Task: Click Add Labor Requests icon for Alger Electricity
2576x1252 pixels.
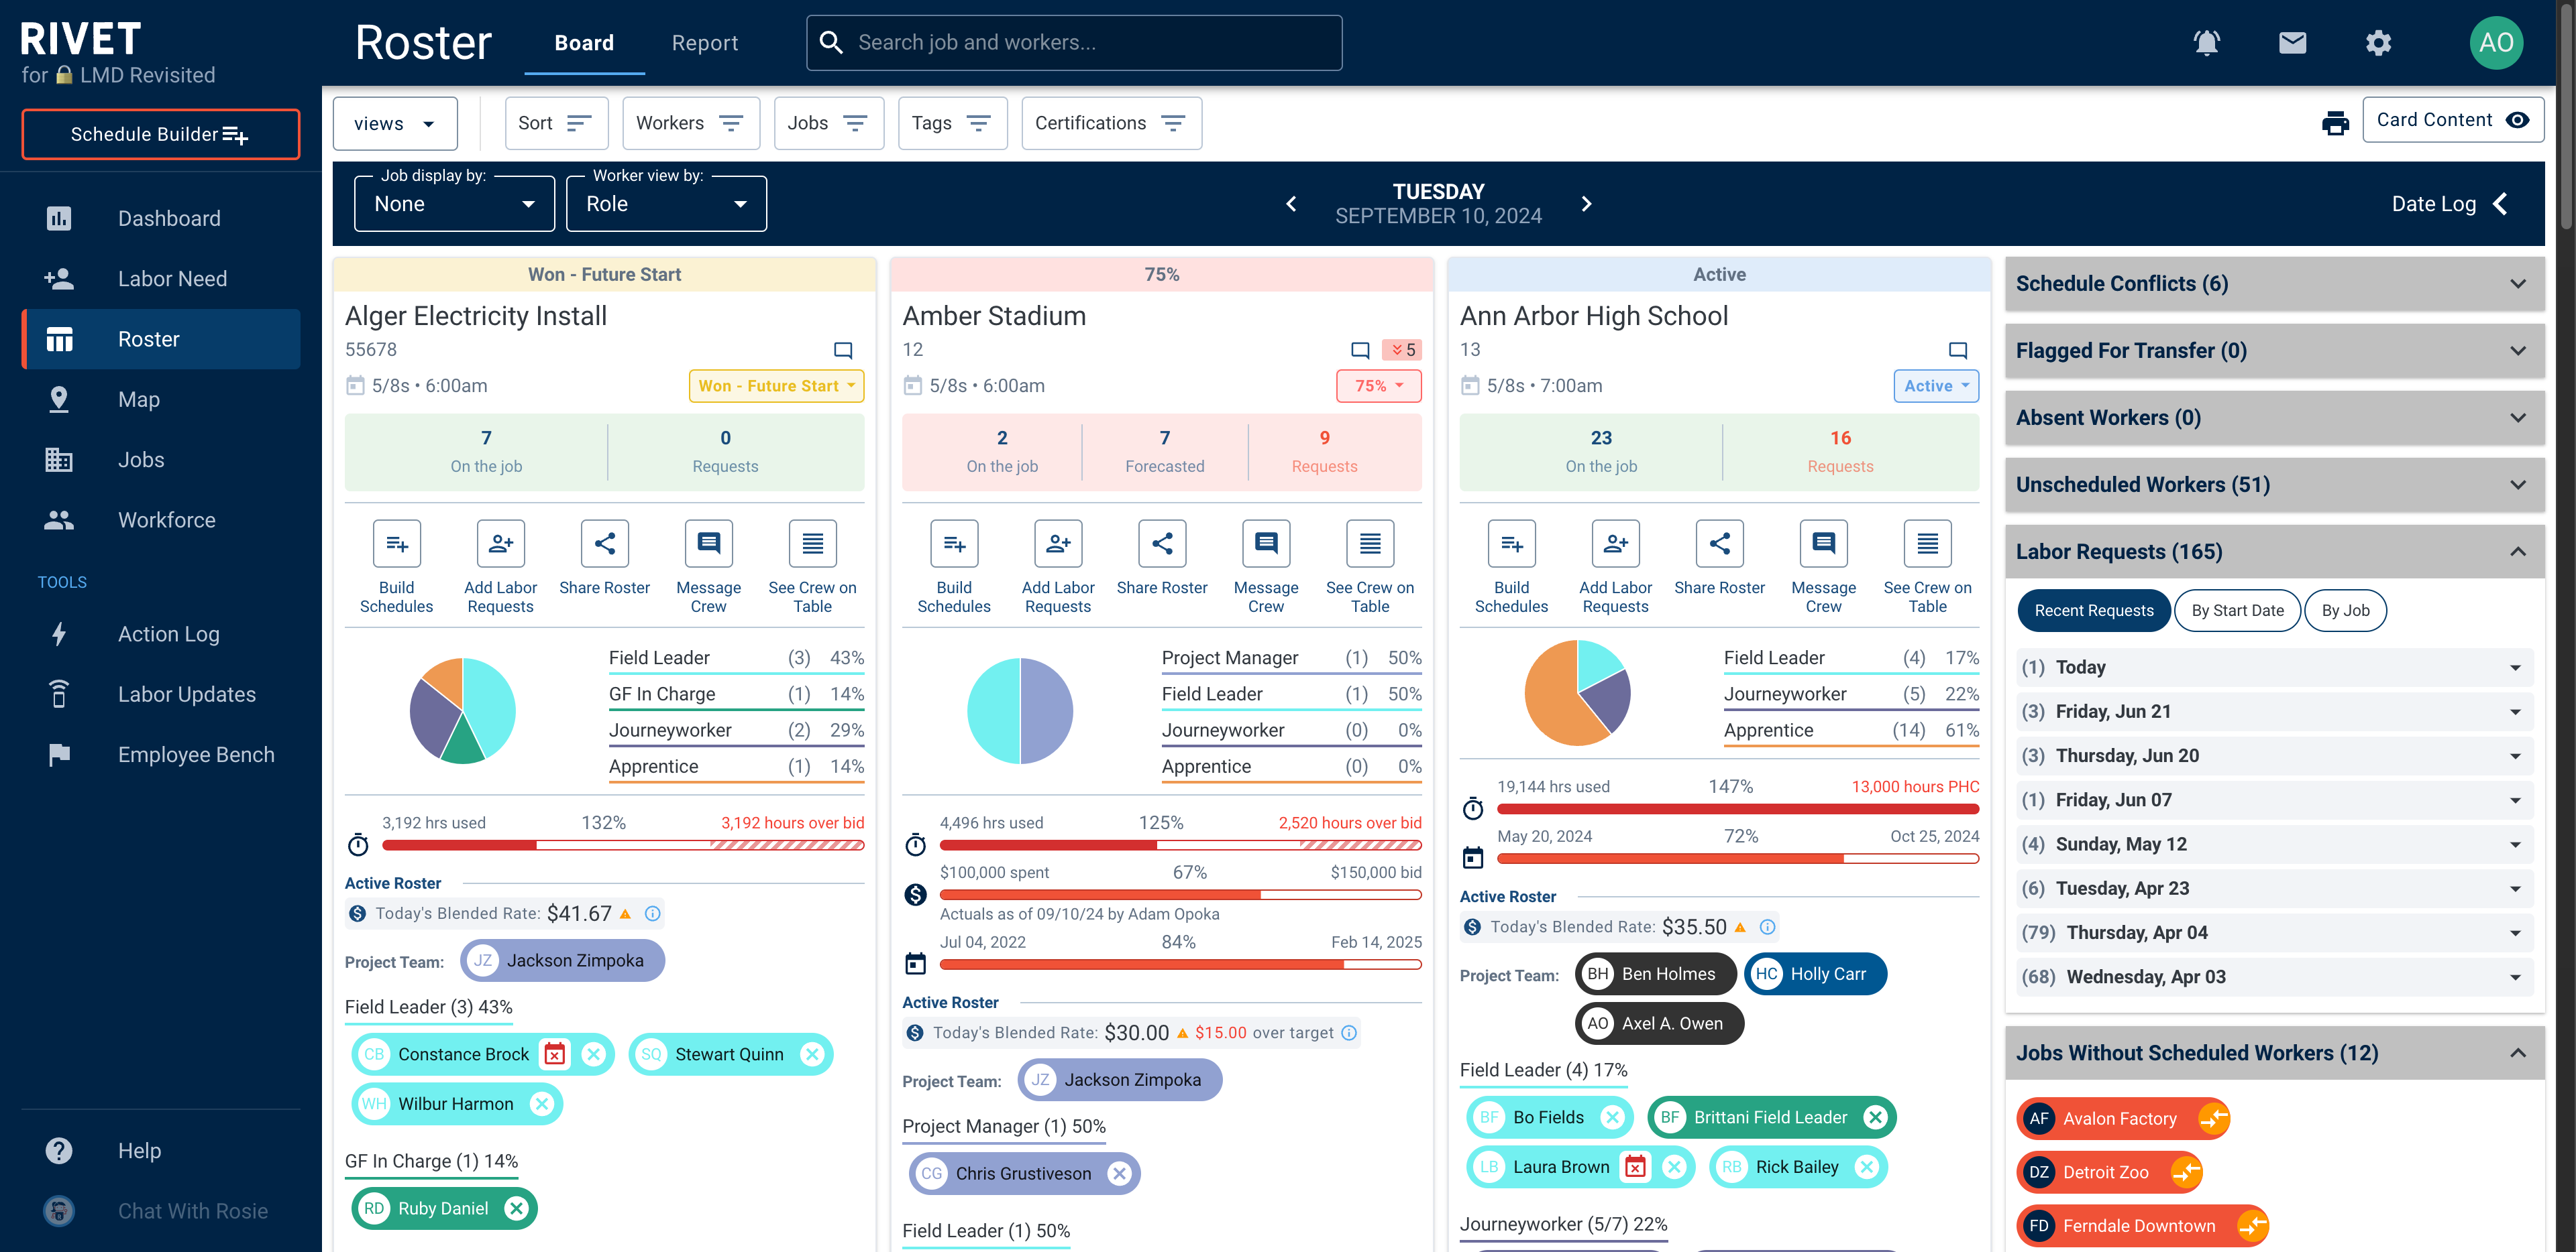Action: (501, 544)
